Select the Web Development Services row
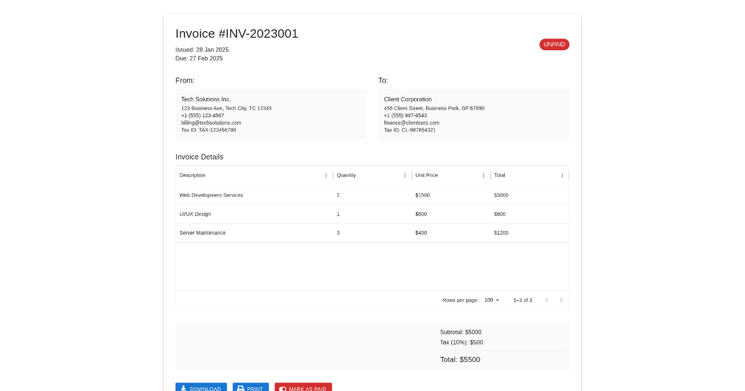This screenshot has width=745, height=391. [x=372, y=195]
